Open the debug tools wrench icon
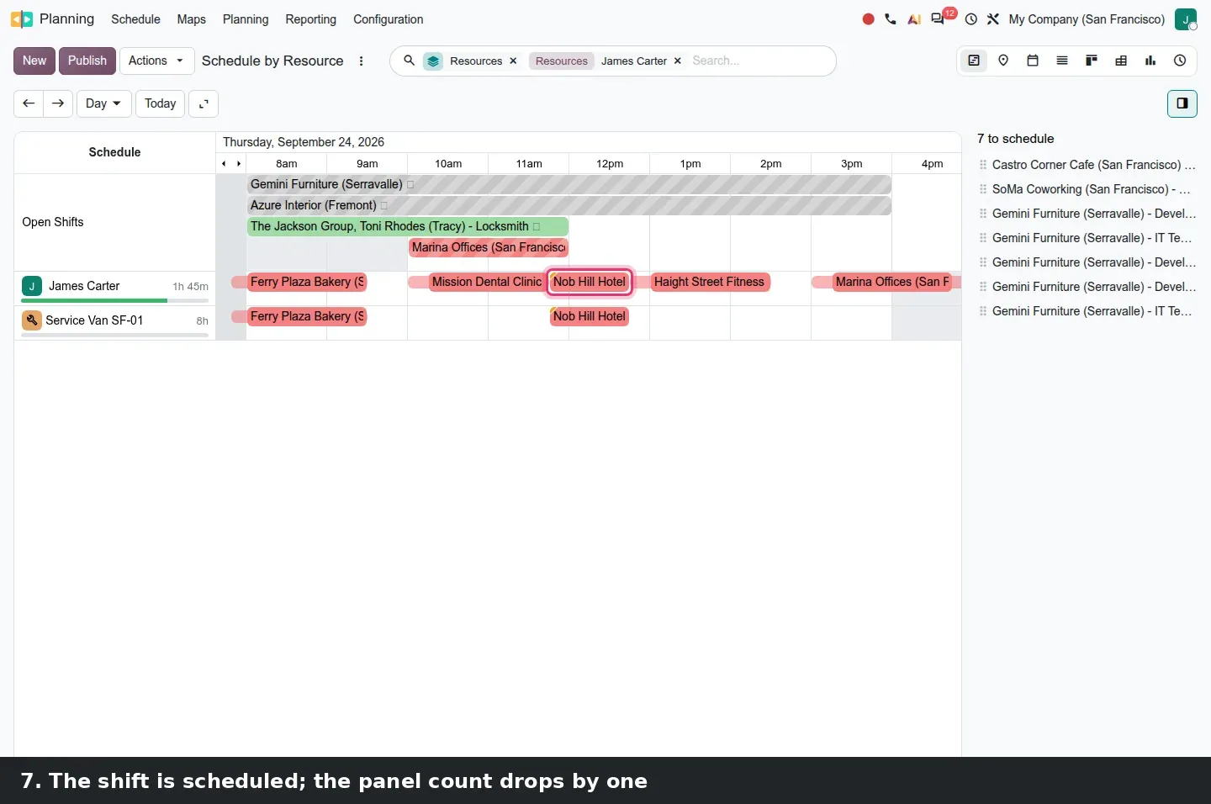Image resolution: width=1211 pixels, height=804 pixels. (993, 19)
